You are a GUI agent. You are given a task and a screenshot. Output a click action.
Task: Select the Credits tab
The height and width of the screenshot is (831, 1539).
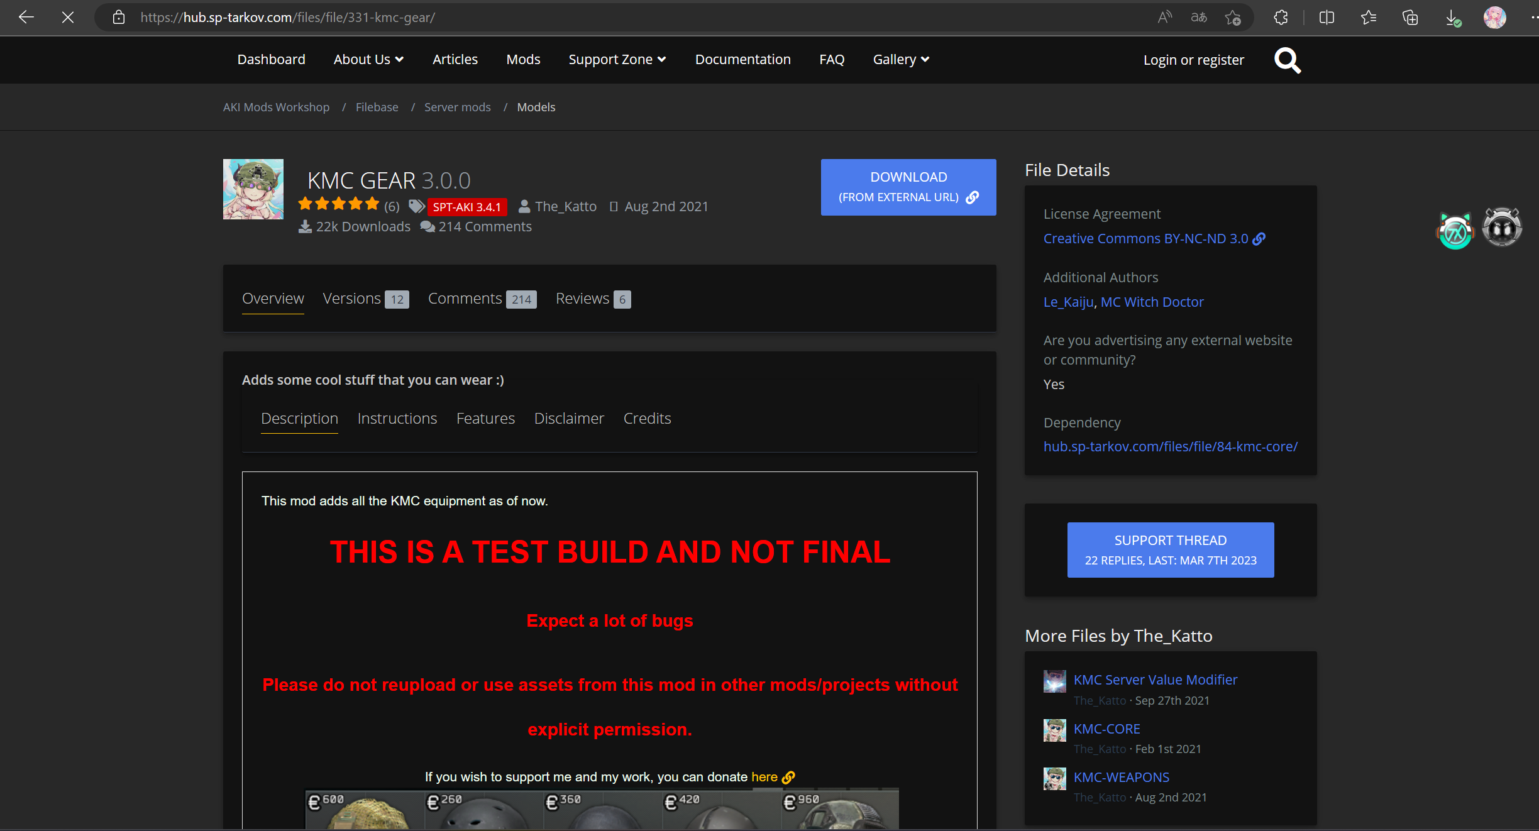(647, 419)
